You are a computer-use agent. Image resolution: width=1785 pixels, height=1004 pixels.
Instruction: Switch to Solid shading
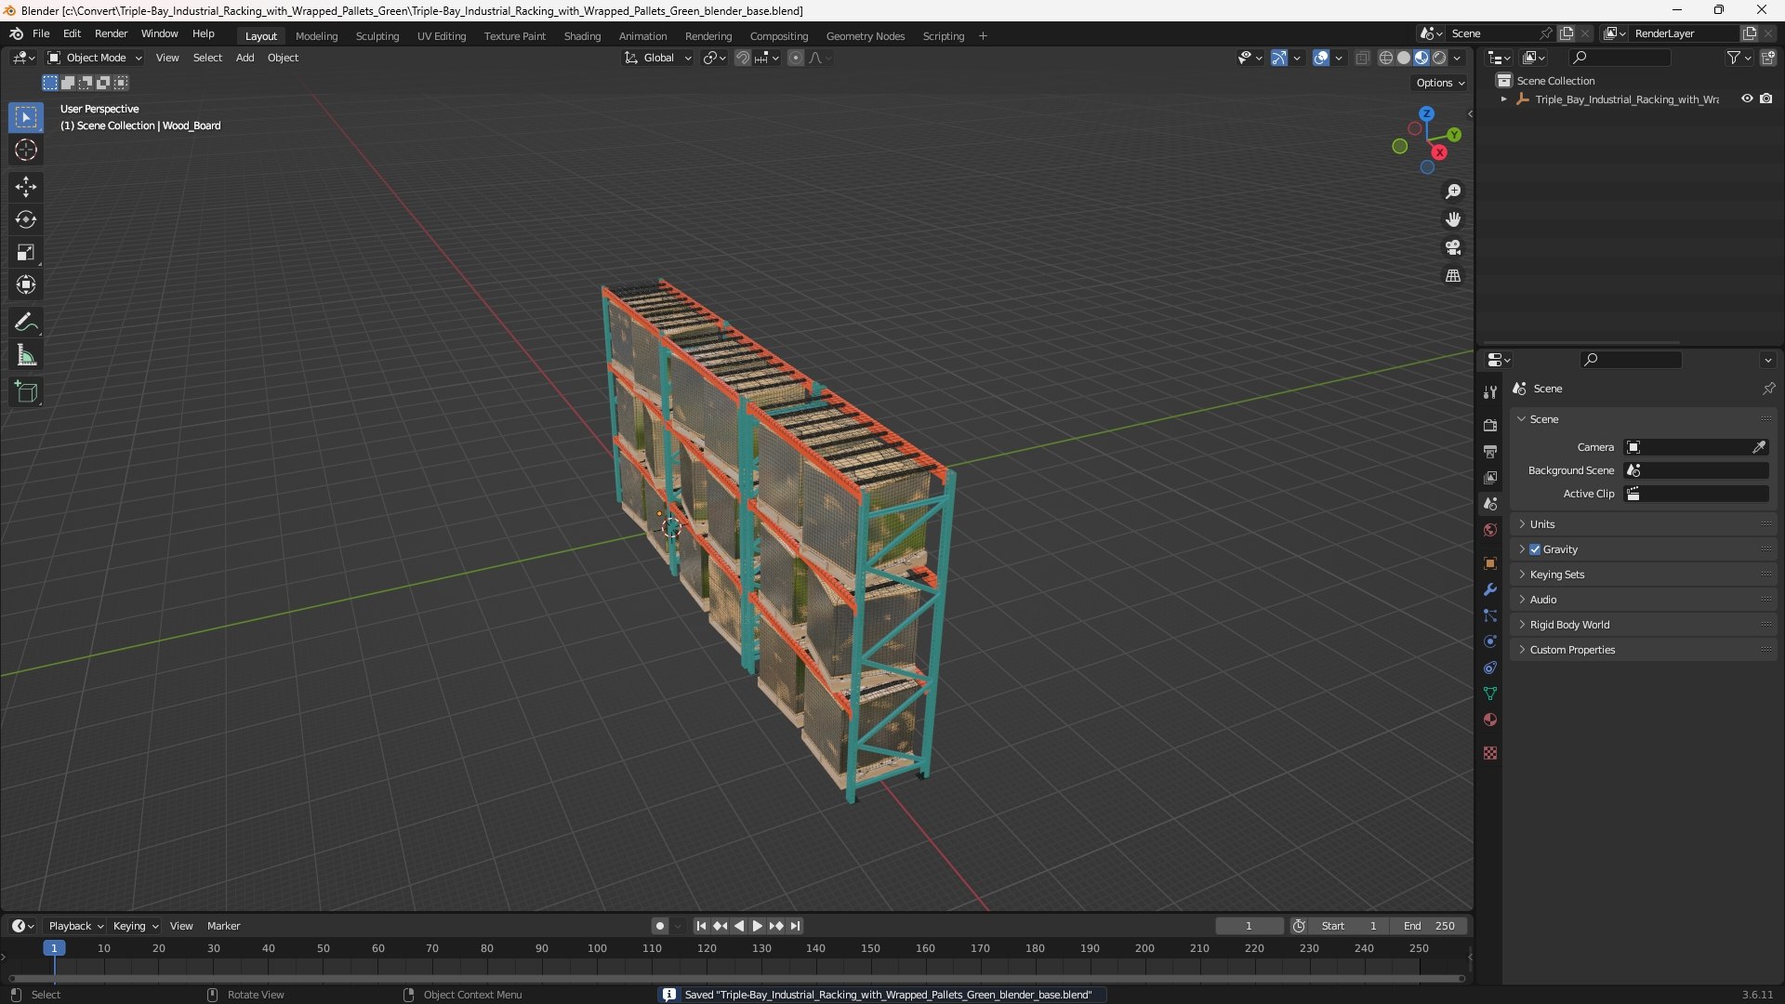pos(1404,58)
